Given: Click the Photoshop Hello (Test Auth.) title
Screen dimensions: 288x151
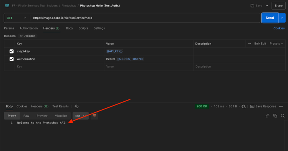Looking at the screenshot, I should (100, 6).
